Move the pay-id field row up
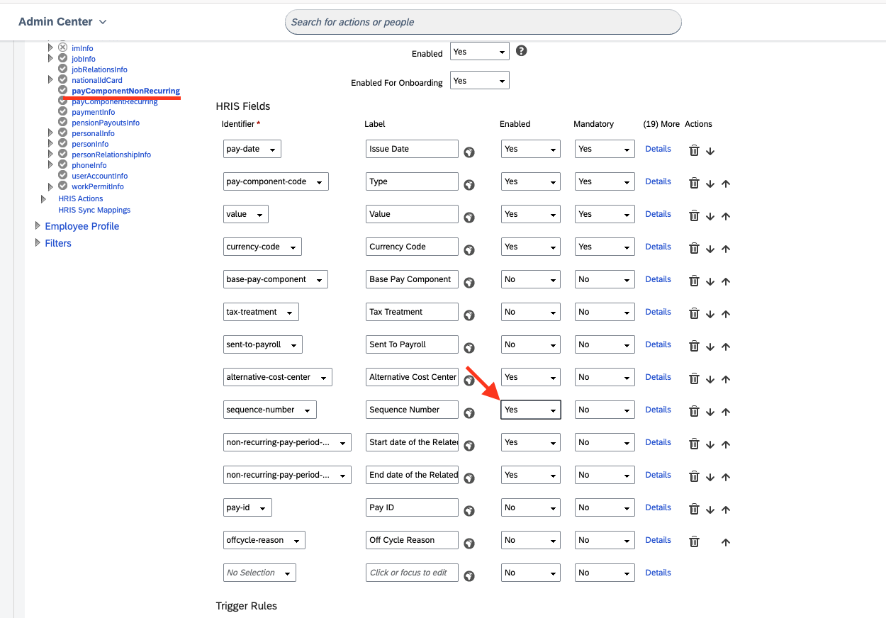 [726, 510]
